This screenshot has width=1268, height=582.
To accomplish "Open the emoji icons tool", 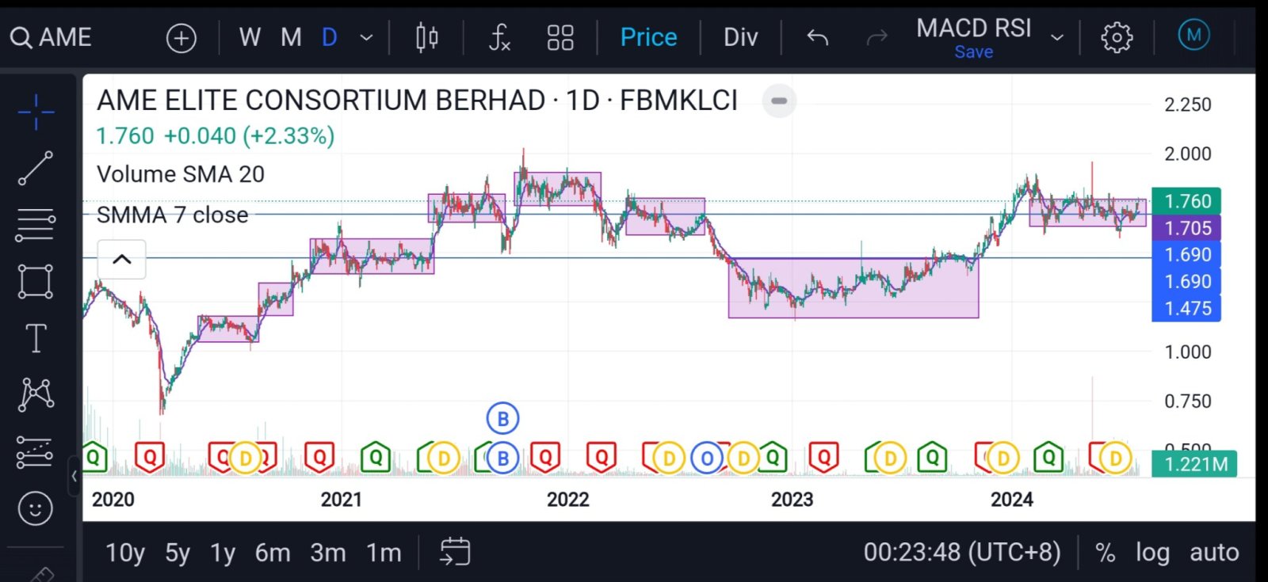I will tap(36, 508).
